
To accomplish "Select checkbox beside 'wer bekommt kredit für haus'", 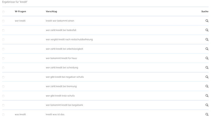I will coord(3,58).
